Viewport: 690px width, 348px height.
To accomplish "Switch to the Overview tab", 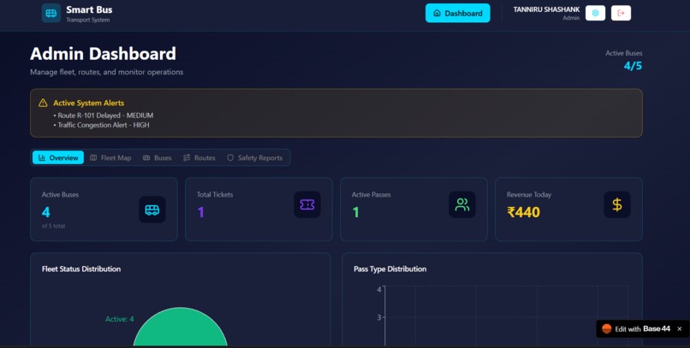I will 58,157.
